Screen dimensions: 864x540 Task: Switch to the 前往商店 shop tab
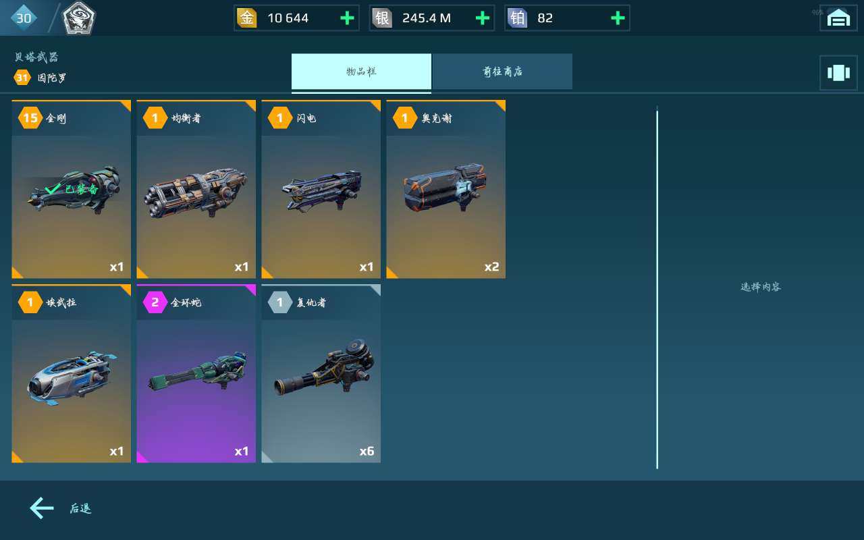pos(503,72)
